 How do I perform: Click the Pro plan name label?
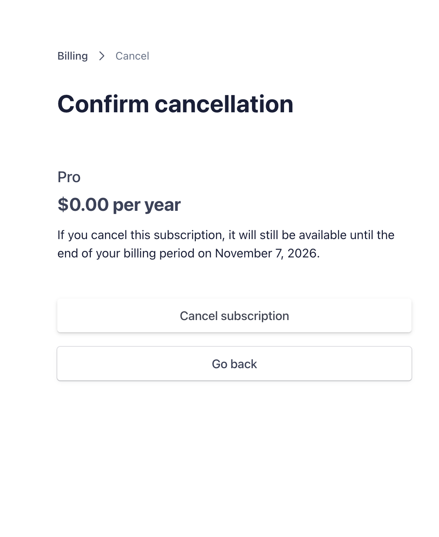69,177
